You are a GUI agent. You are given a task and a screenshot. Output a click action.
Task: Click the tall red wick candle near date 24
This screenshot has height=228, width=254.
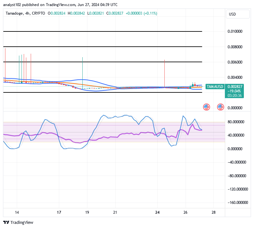[x=164, y=74]
